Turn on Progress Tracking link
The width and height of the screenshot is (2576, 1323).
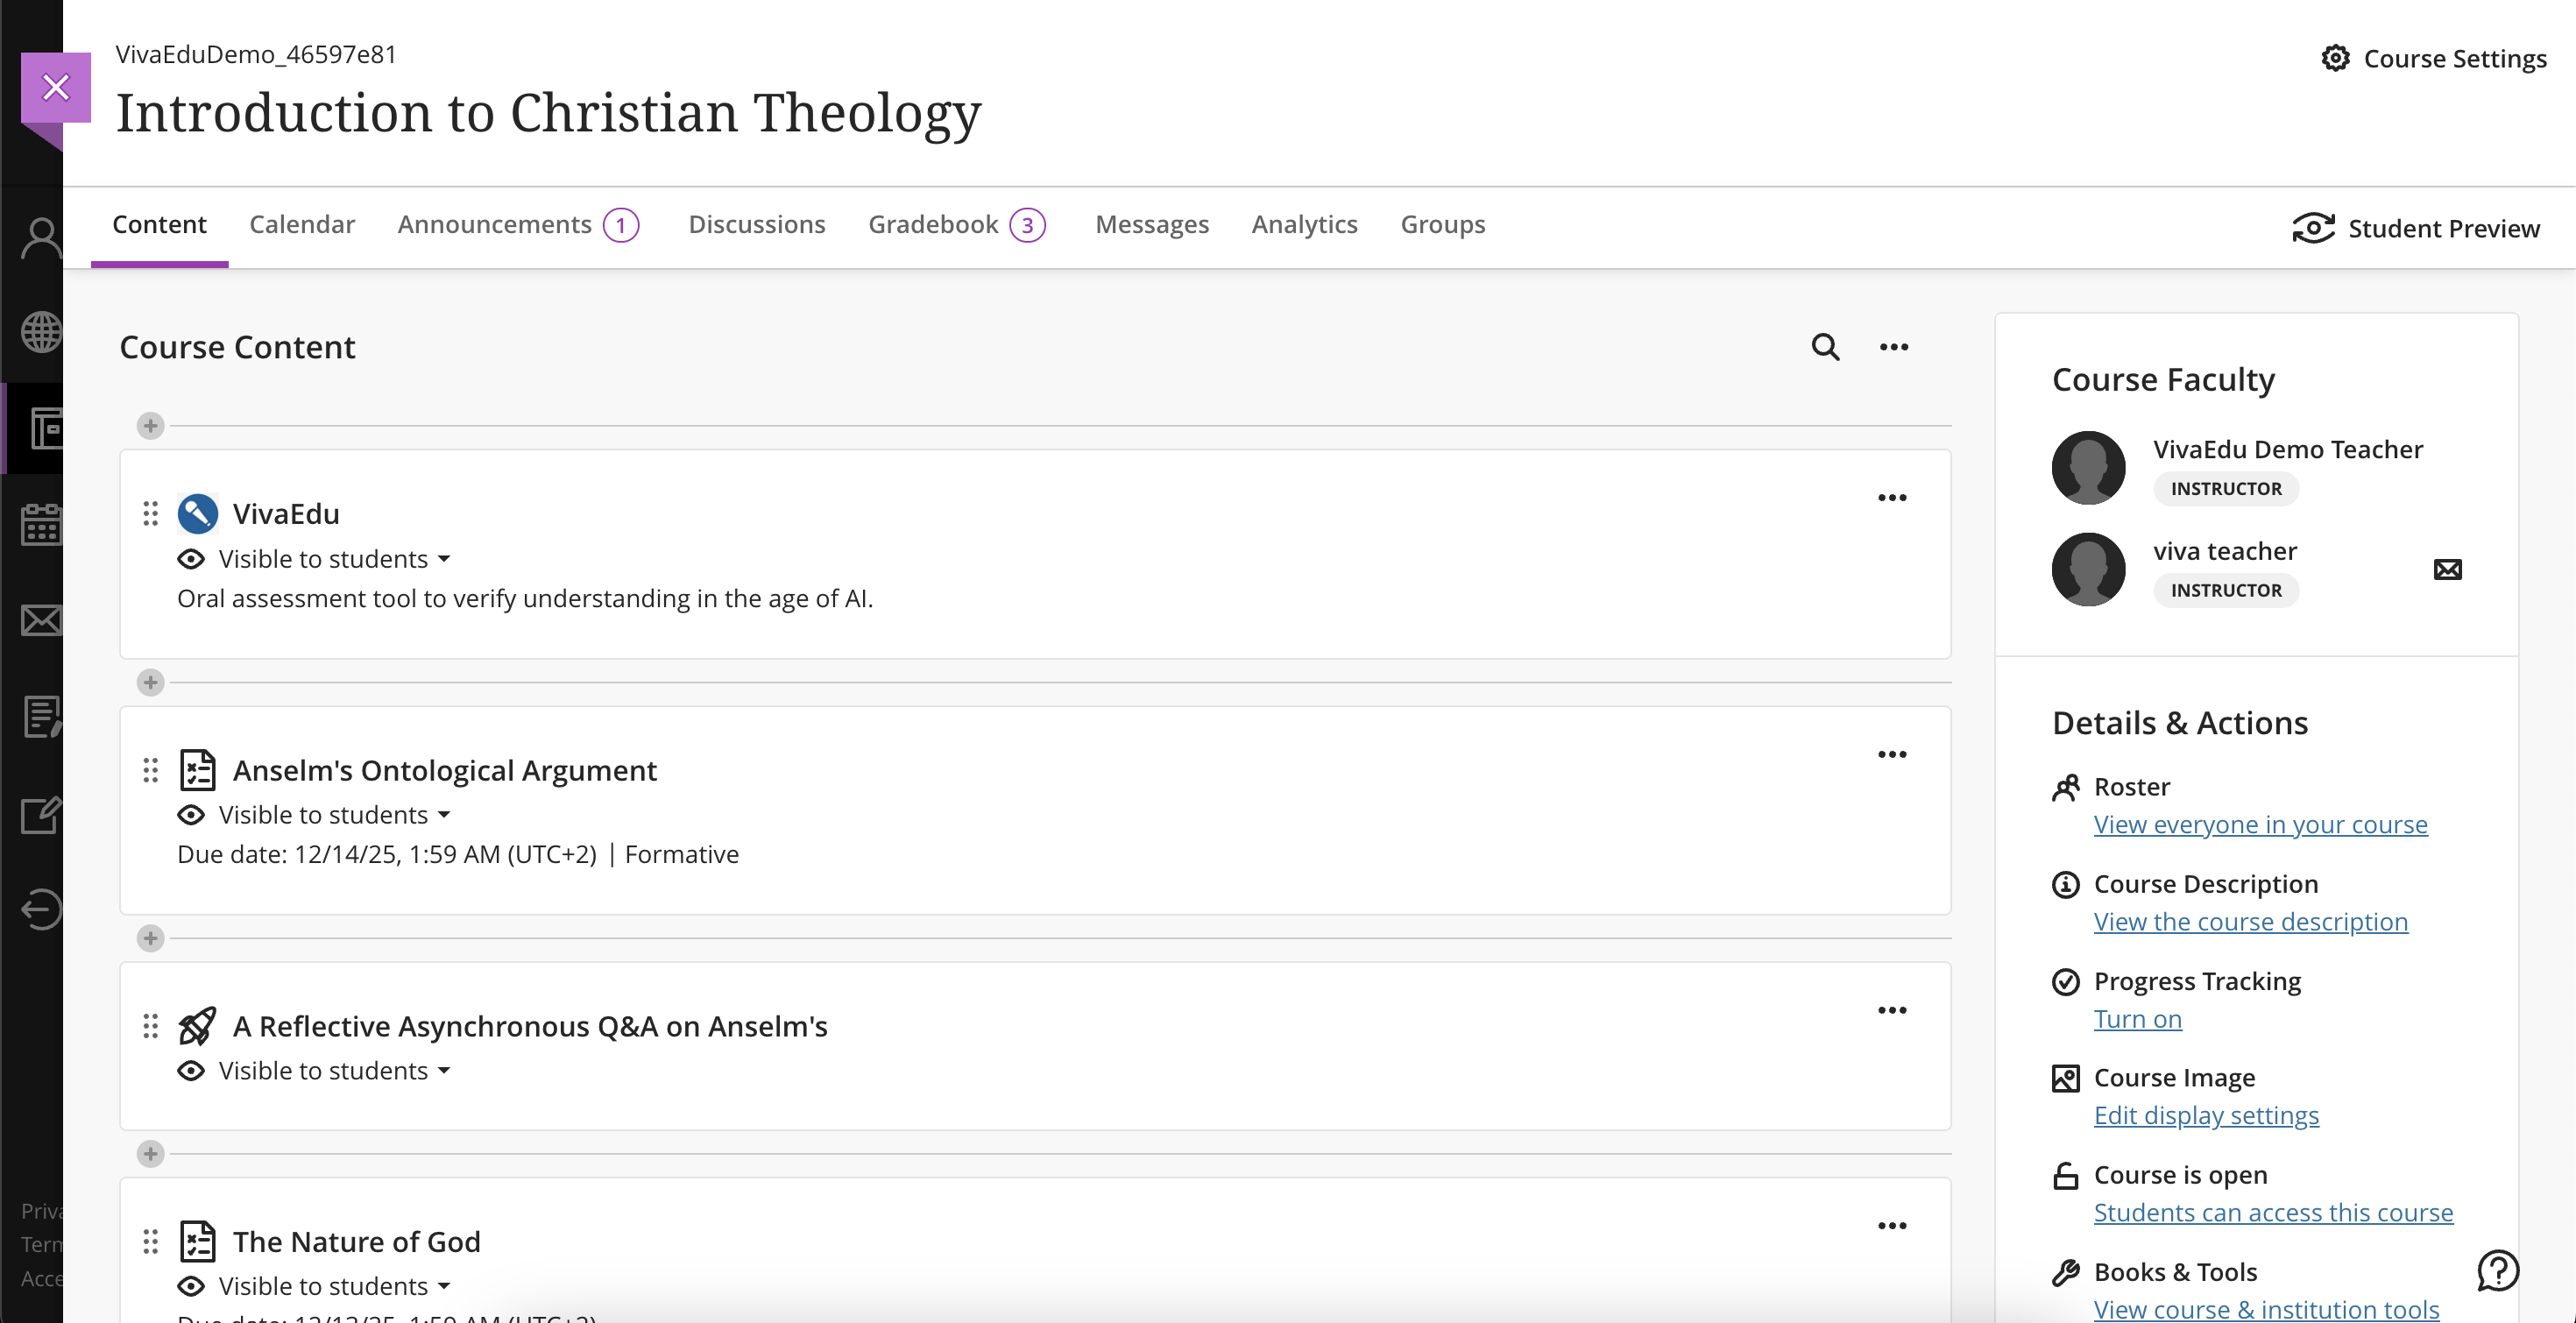[2137, 1019]
